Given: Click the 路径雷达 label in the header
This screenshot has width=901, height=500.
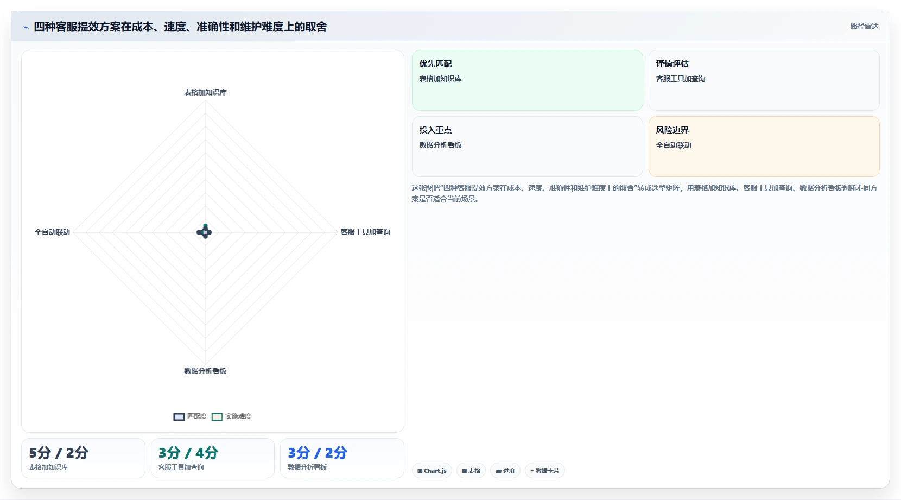Looking at the screenshot, I should click(x=864, y=26).
